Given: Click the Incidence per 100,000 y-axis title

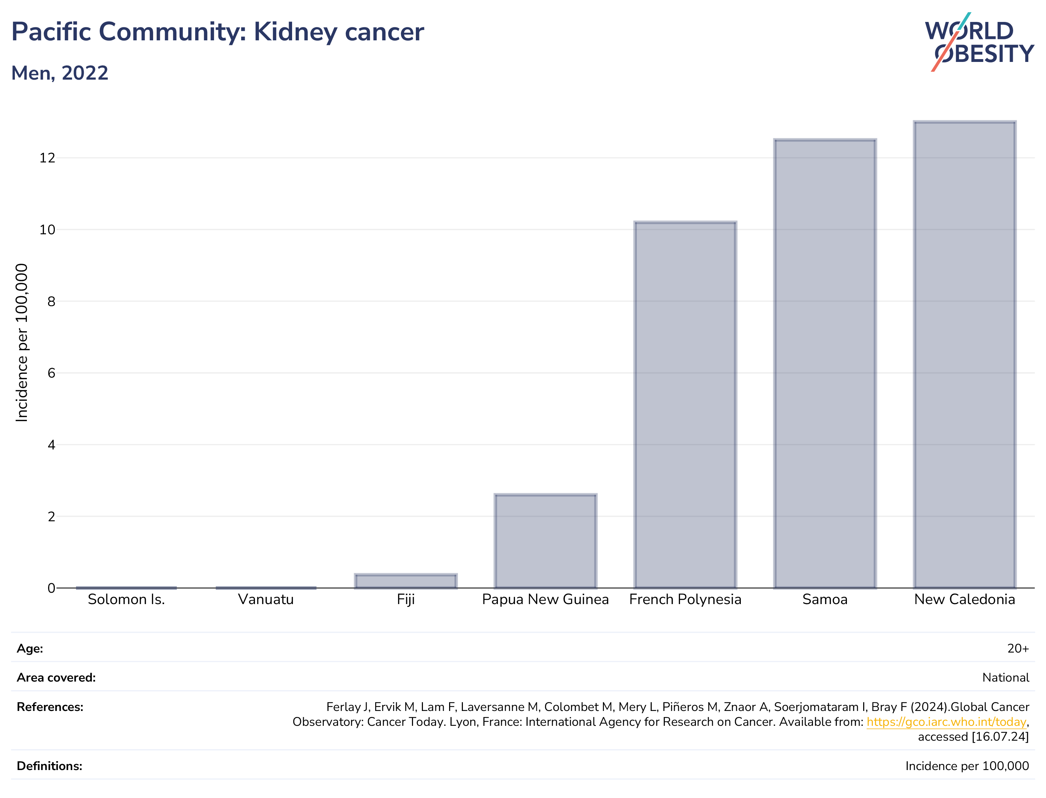Looking at the screenshot, I should [22, 343].
